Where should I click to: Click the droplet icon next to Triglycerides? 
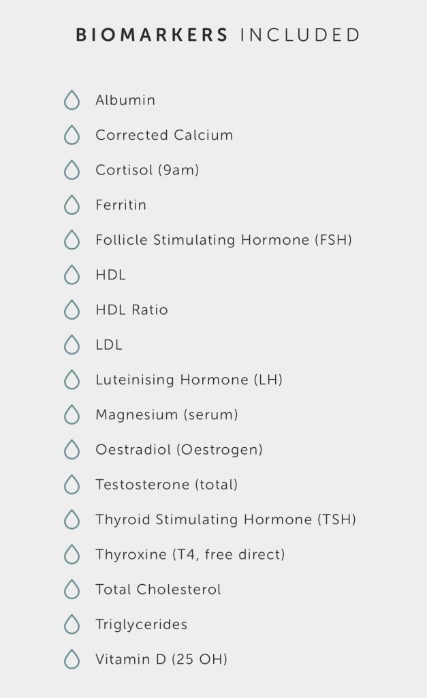point(72,624)
